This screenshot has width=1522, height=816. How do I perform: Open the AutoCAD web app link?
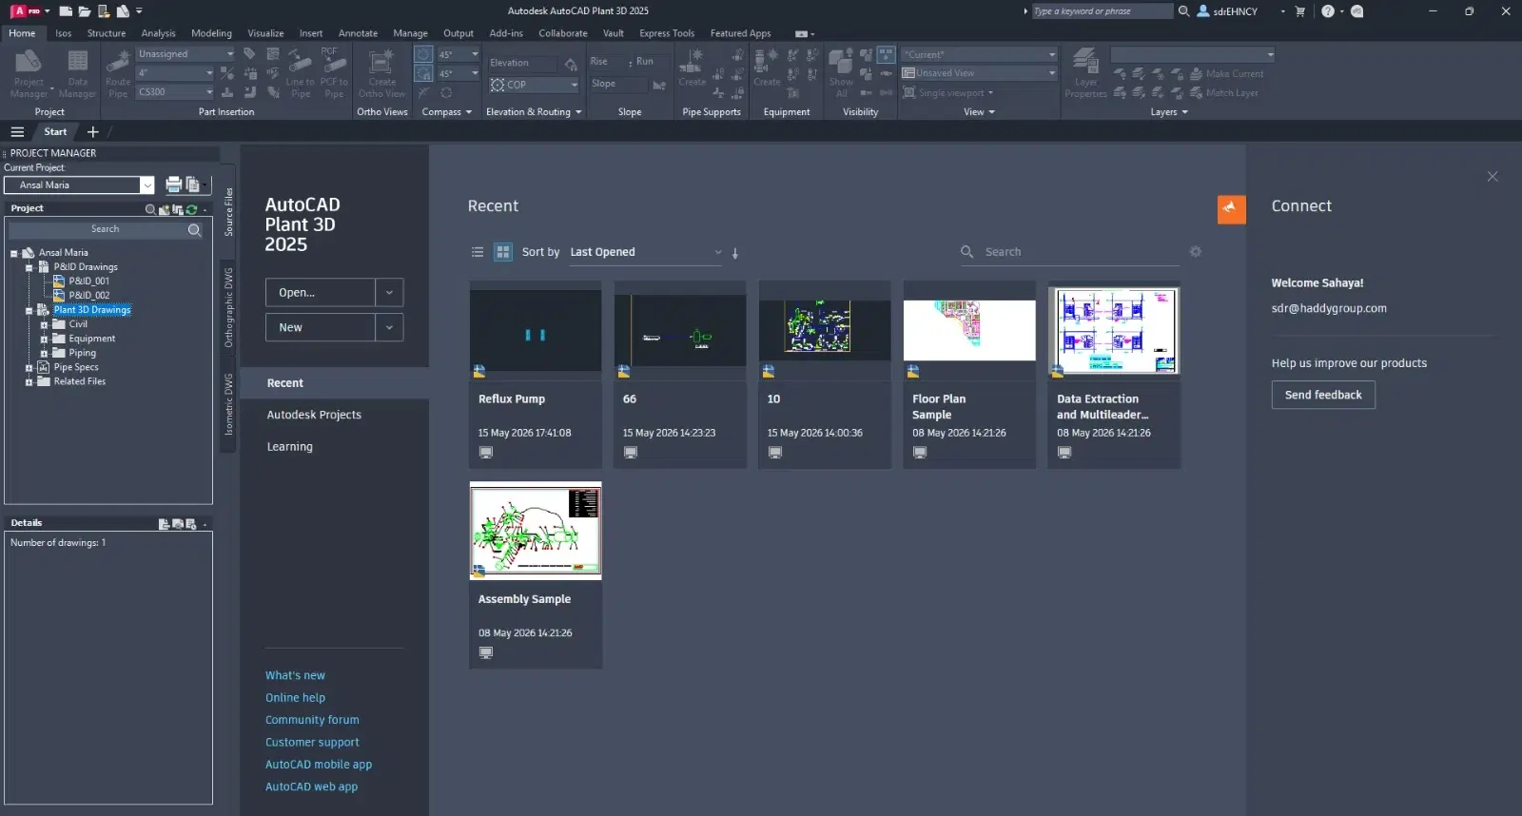point(311,787)
